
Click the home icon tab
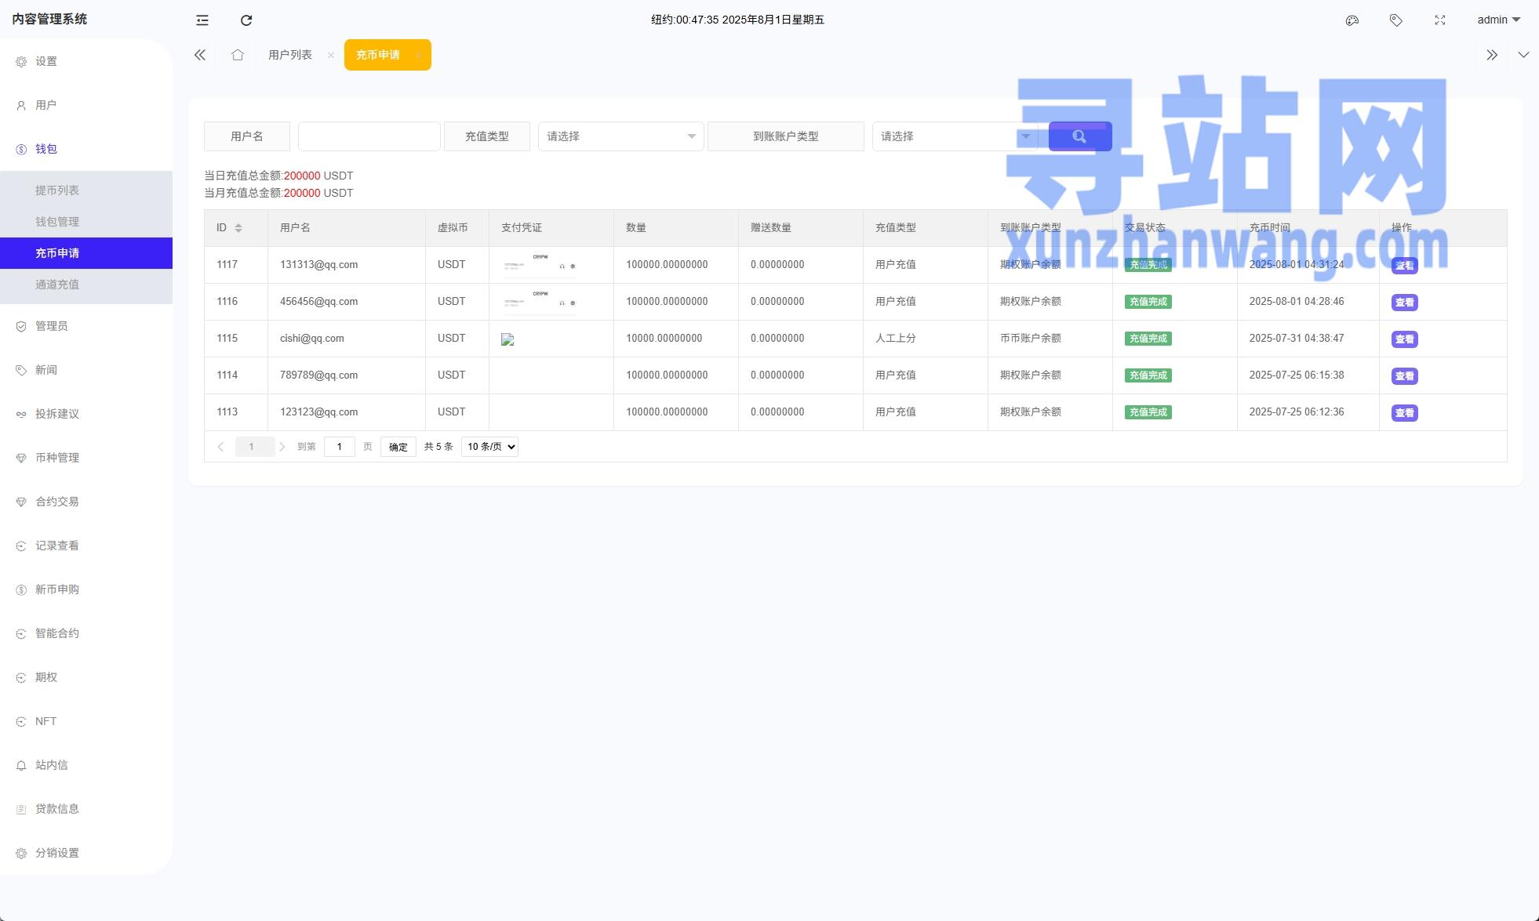[x=238, y=55]
